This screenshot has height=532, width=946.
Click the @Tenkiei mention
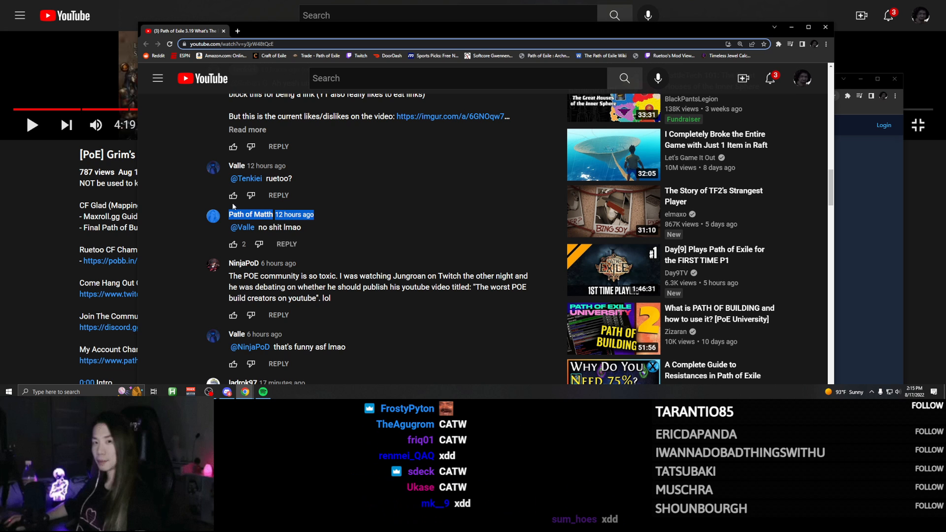(x=246, y=179)
